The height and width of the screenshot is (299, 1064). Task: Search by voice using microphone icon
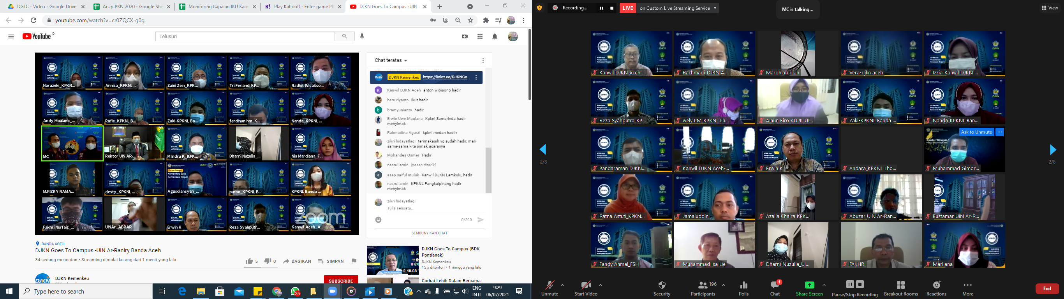[362, 36]
